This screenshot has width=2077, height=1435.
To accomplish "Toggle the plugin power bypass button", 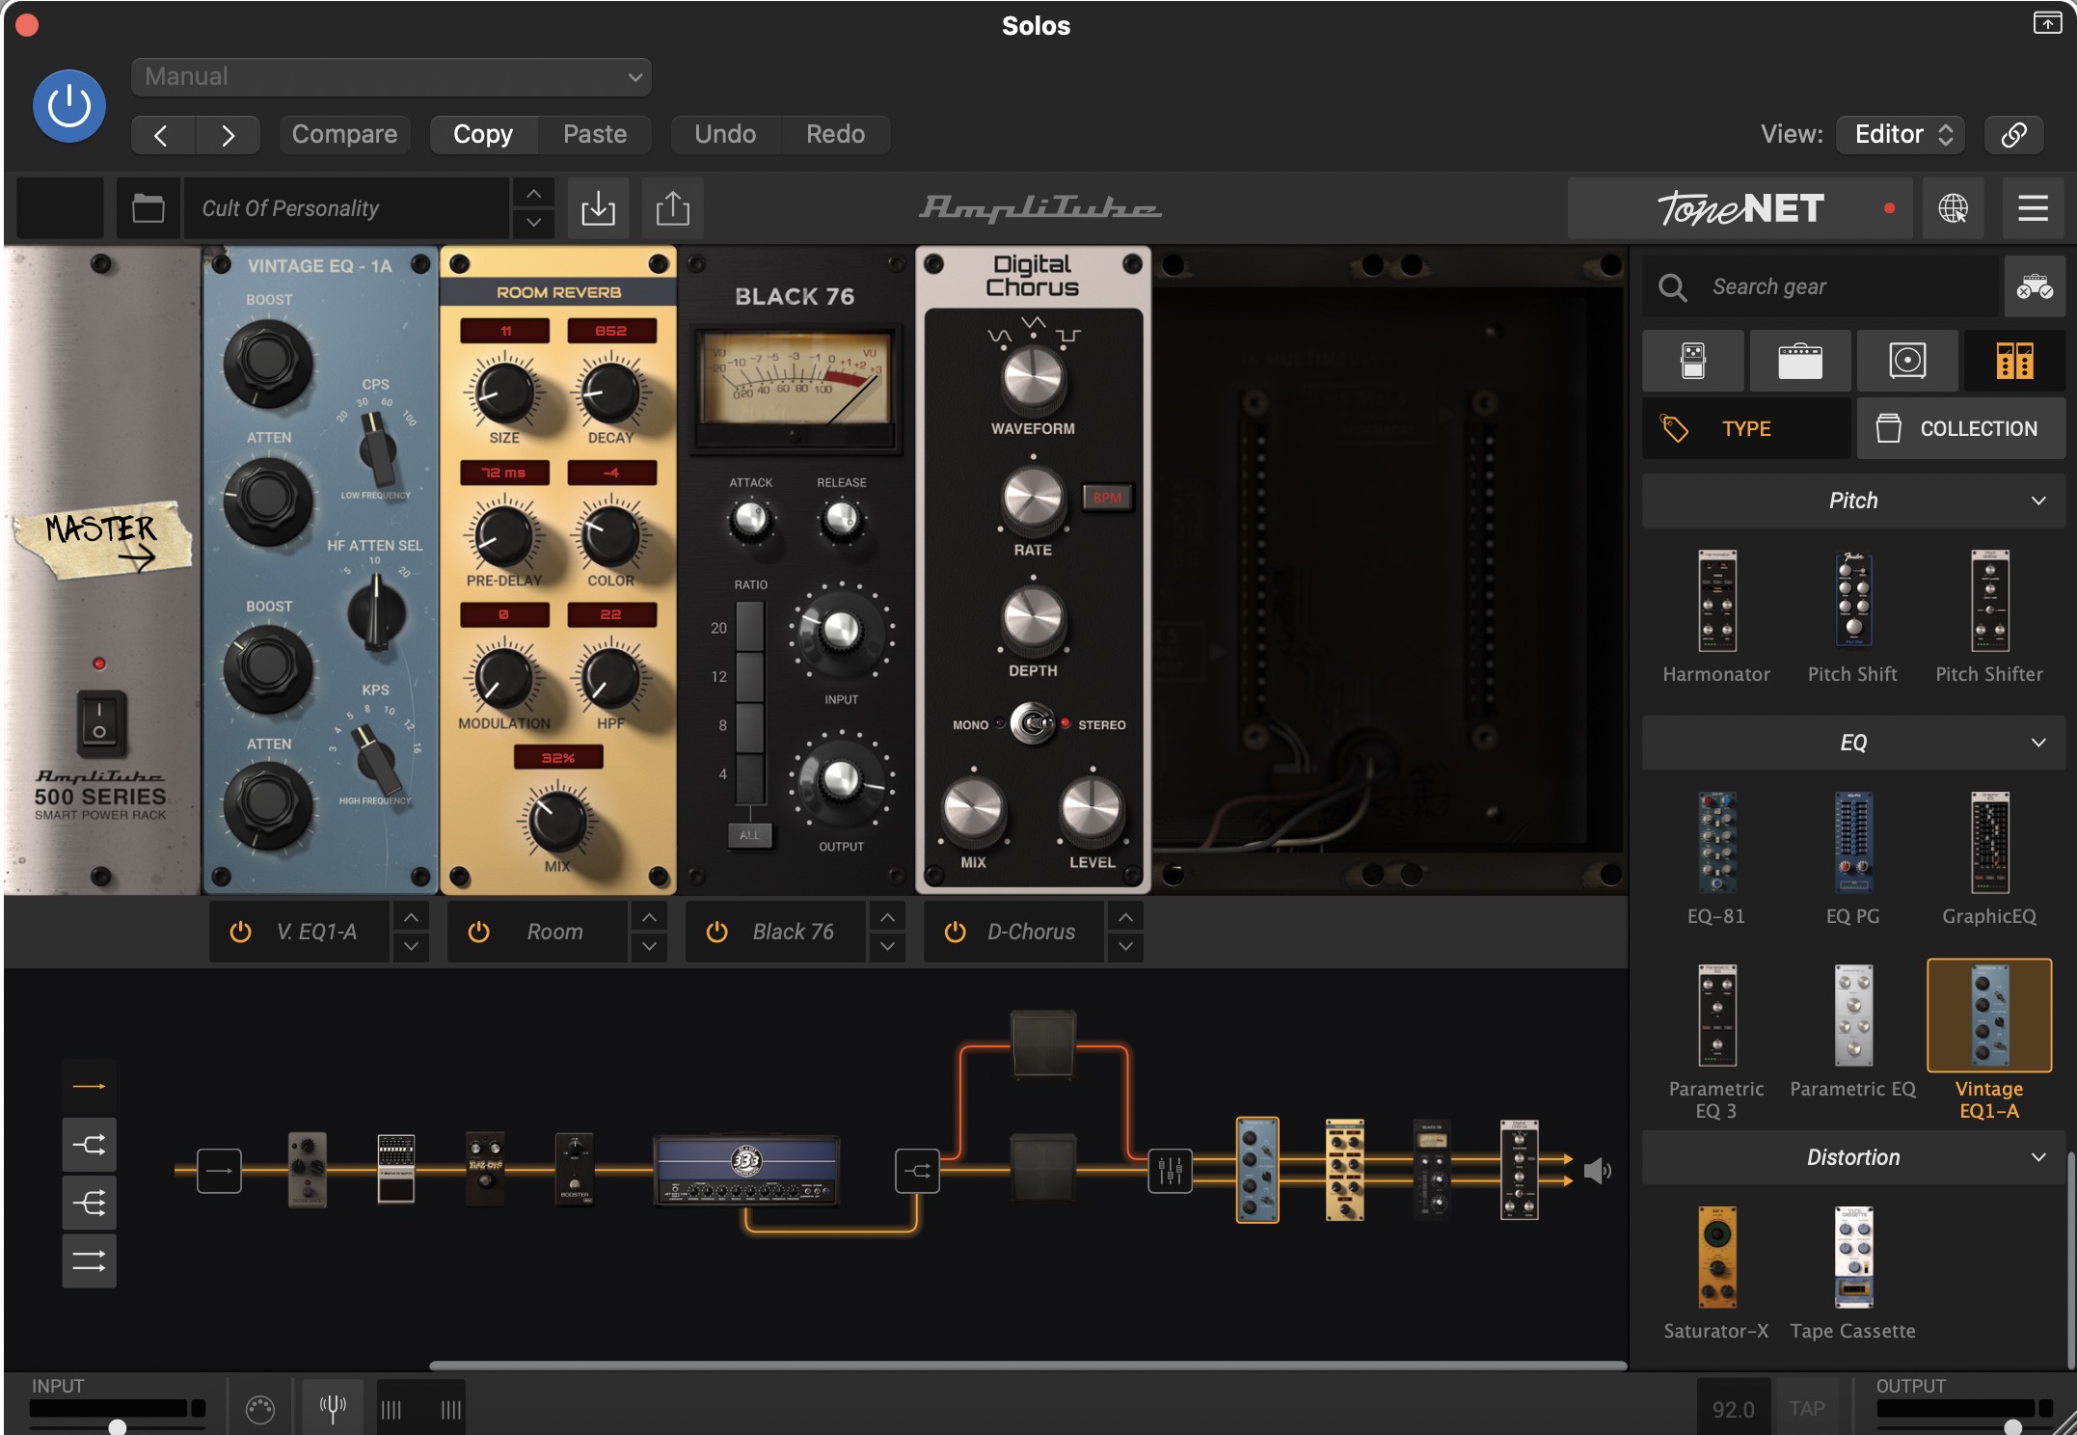I will 69,106.
